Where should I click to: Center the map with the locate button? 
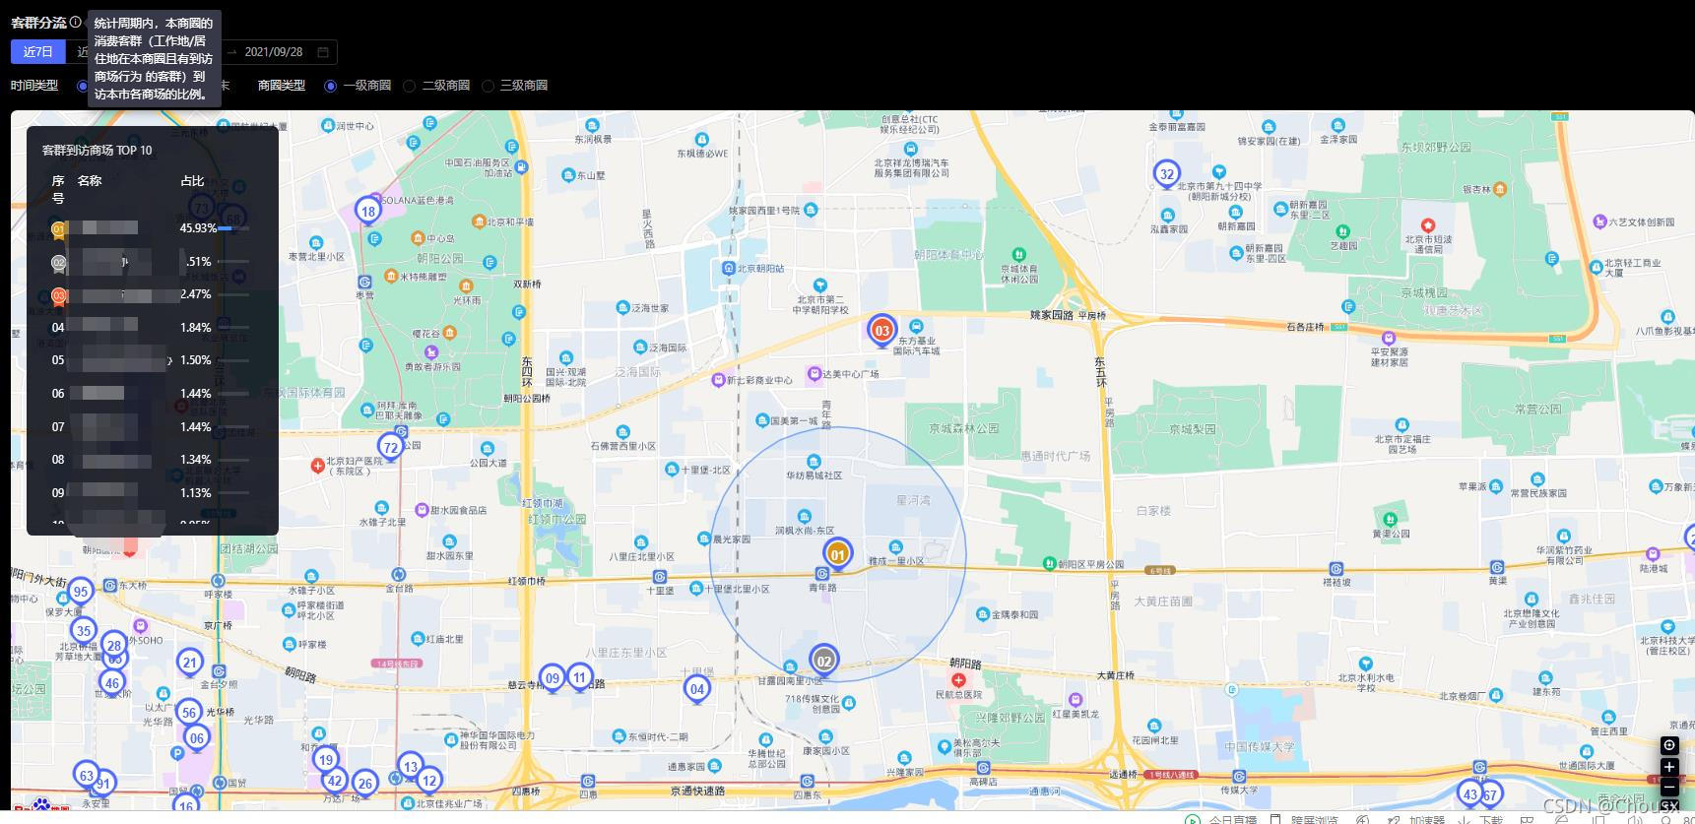point(1669,745)
